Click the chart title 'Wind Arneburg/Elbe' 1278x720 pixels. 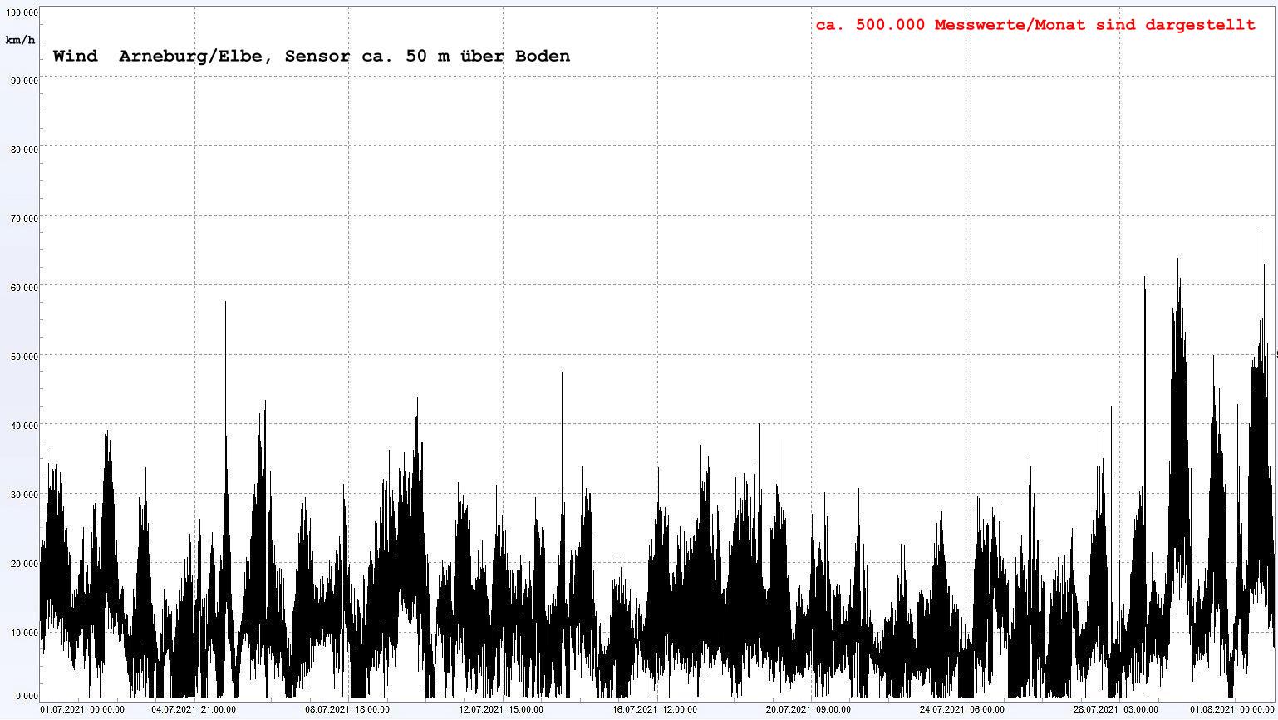(165, 57)
